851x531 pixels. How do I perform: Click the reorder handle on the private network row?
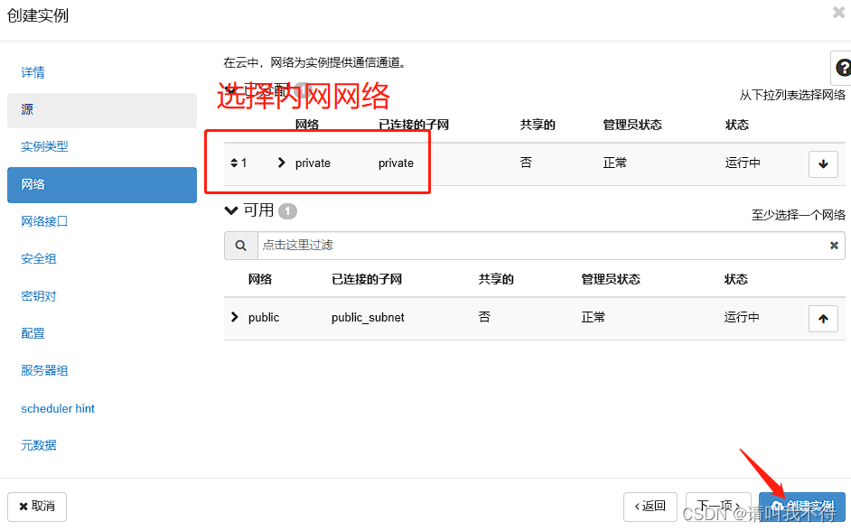pos(235,163)
